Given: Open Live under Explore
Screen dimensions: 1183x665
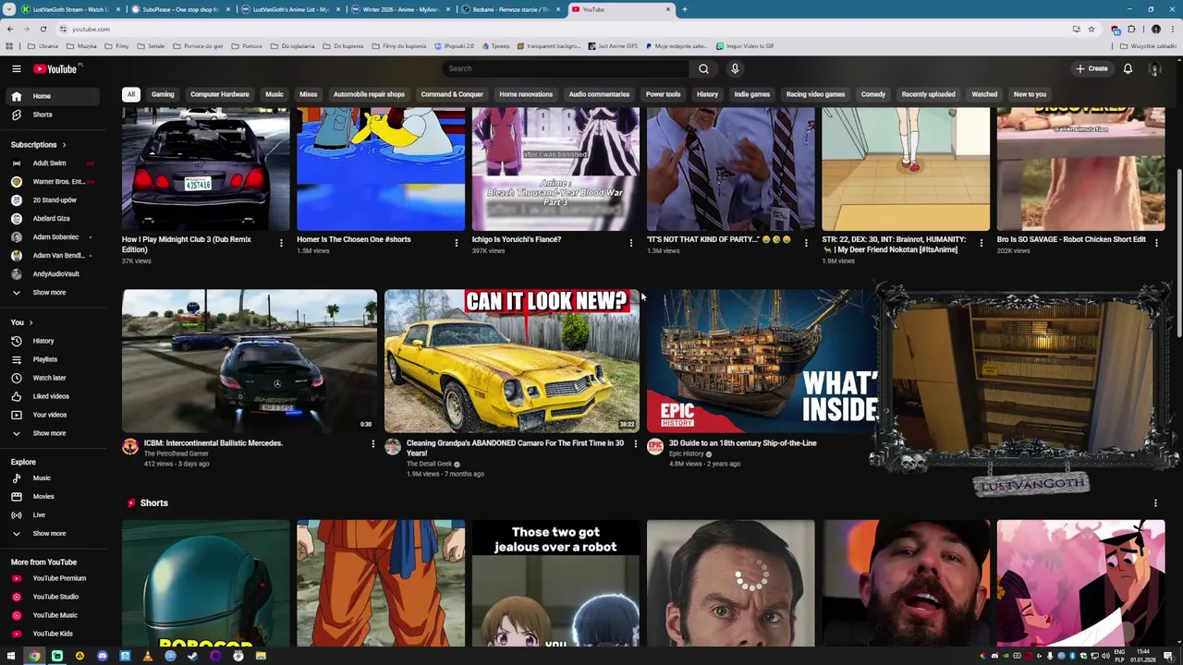Looking at the screenshot, I should coord(53,515).
